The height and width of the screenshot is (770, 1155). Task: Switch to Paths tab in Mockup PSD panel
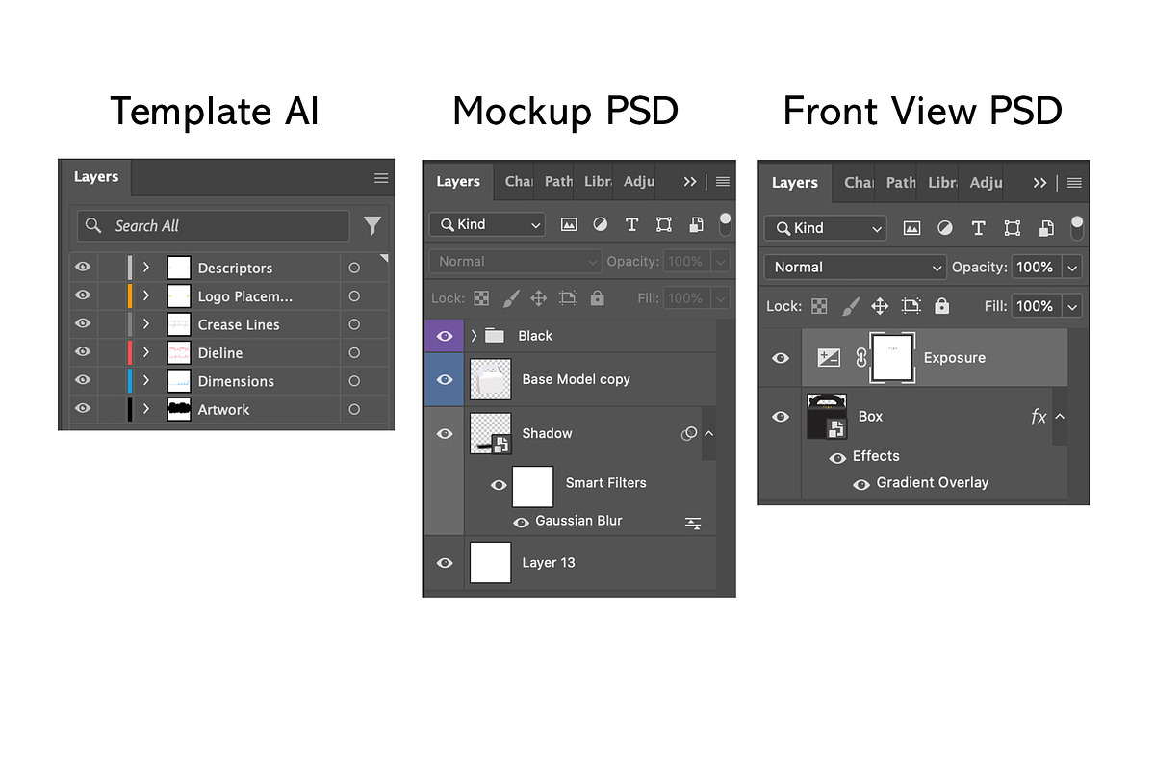pos(558,181)
